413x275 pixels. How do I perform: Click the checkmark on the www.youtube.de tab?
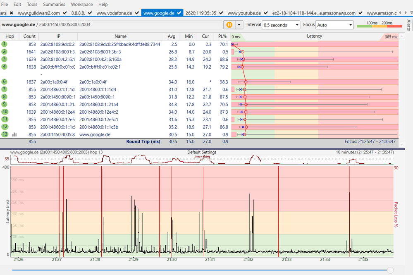266,13
